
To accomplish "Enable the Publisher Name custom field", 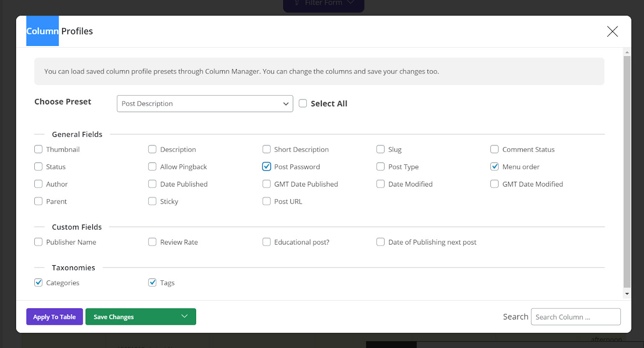I will point(38,242).
